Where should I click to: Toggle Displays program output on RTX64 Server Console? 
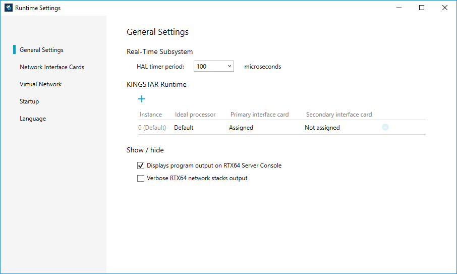(141, 166)
